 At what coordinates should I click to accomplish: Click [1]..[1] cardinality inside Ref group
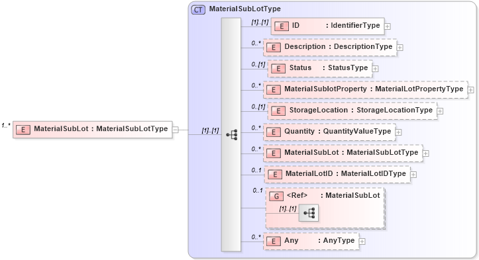click(288, 209)
